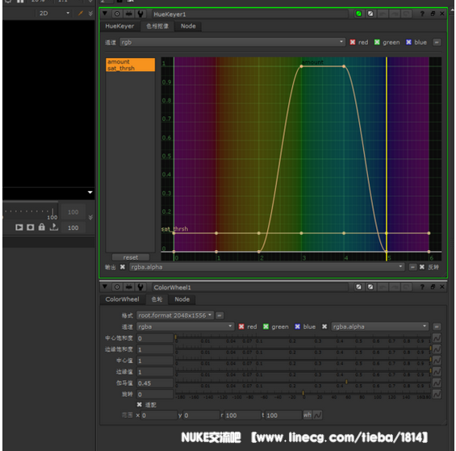This screenshot has width=456, height=451.
Task: Click the wrench icon in the ColorWheel1 header
Action: point(140,287)
